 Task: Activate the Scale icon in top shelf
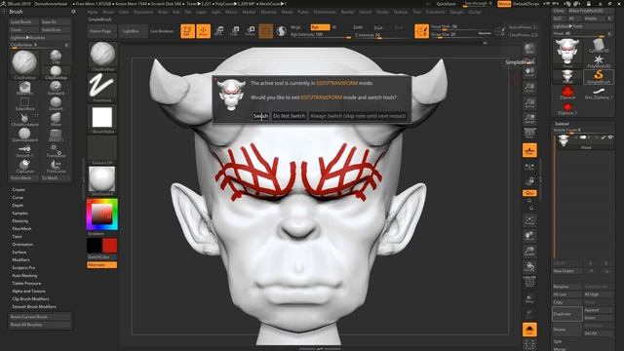coord(235,31)
